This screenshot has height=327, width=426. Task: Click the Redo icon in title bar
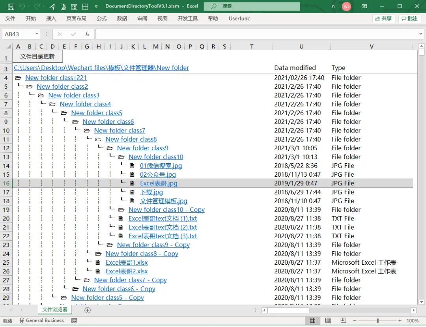[x=37, y=7]
